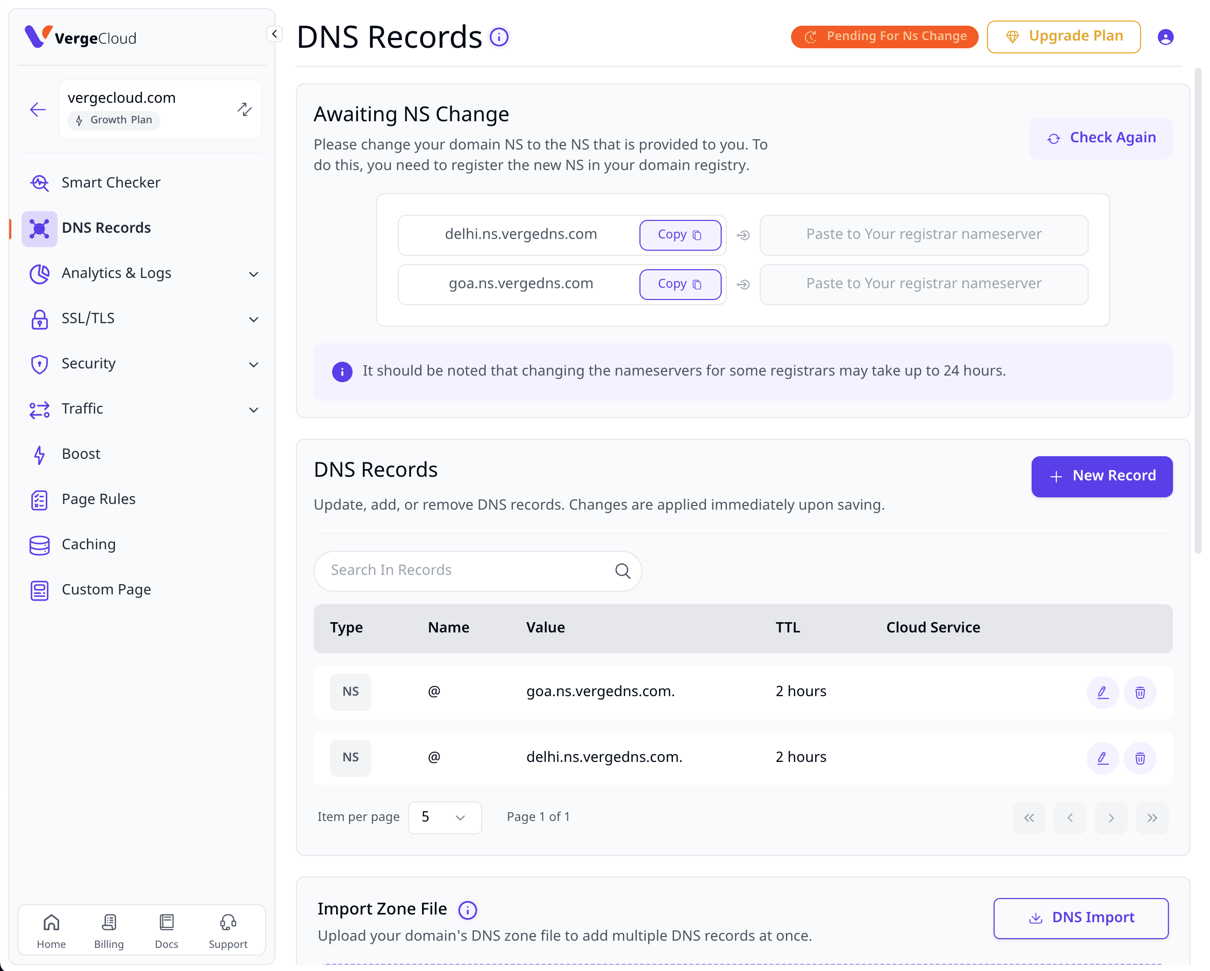Open Billing from bottom bar
This screenshot has width=1210, height=971.
(108, 930)
